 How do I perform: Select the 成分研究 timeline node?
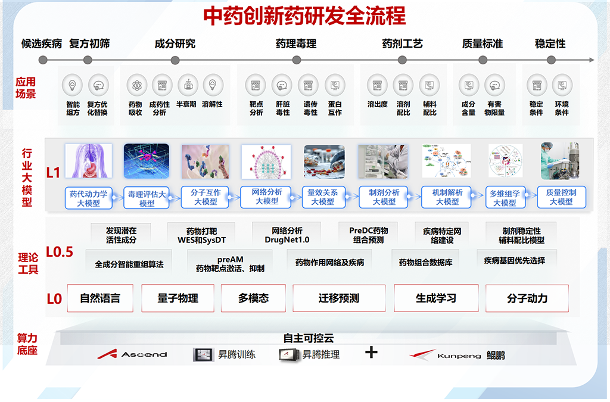175,60
